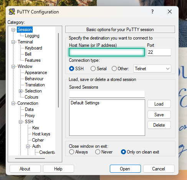Select Default Settings in saved sessions list
This screenshot has width=187, height=180.
click(85, 103)
